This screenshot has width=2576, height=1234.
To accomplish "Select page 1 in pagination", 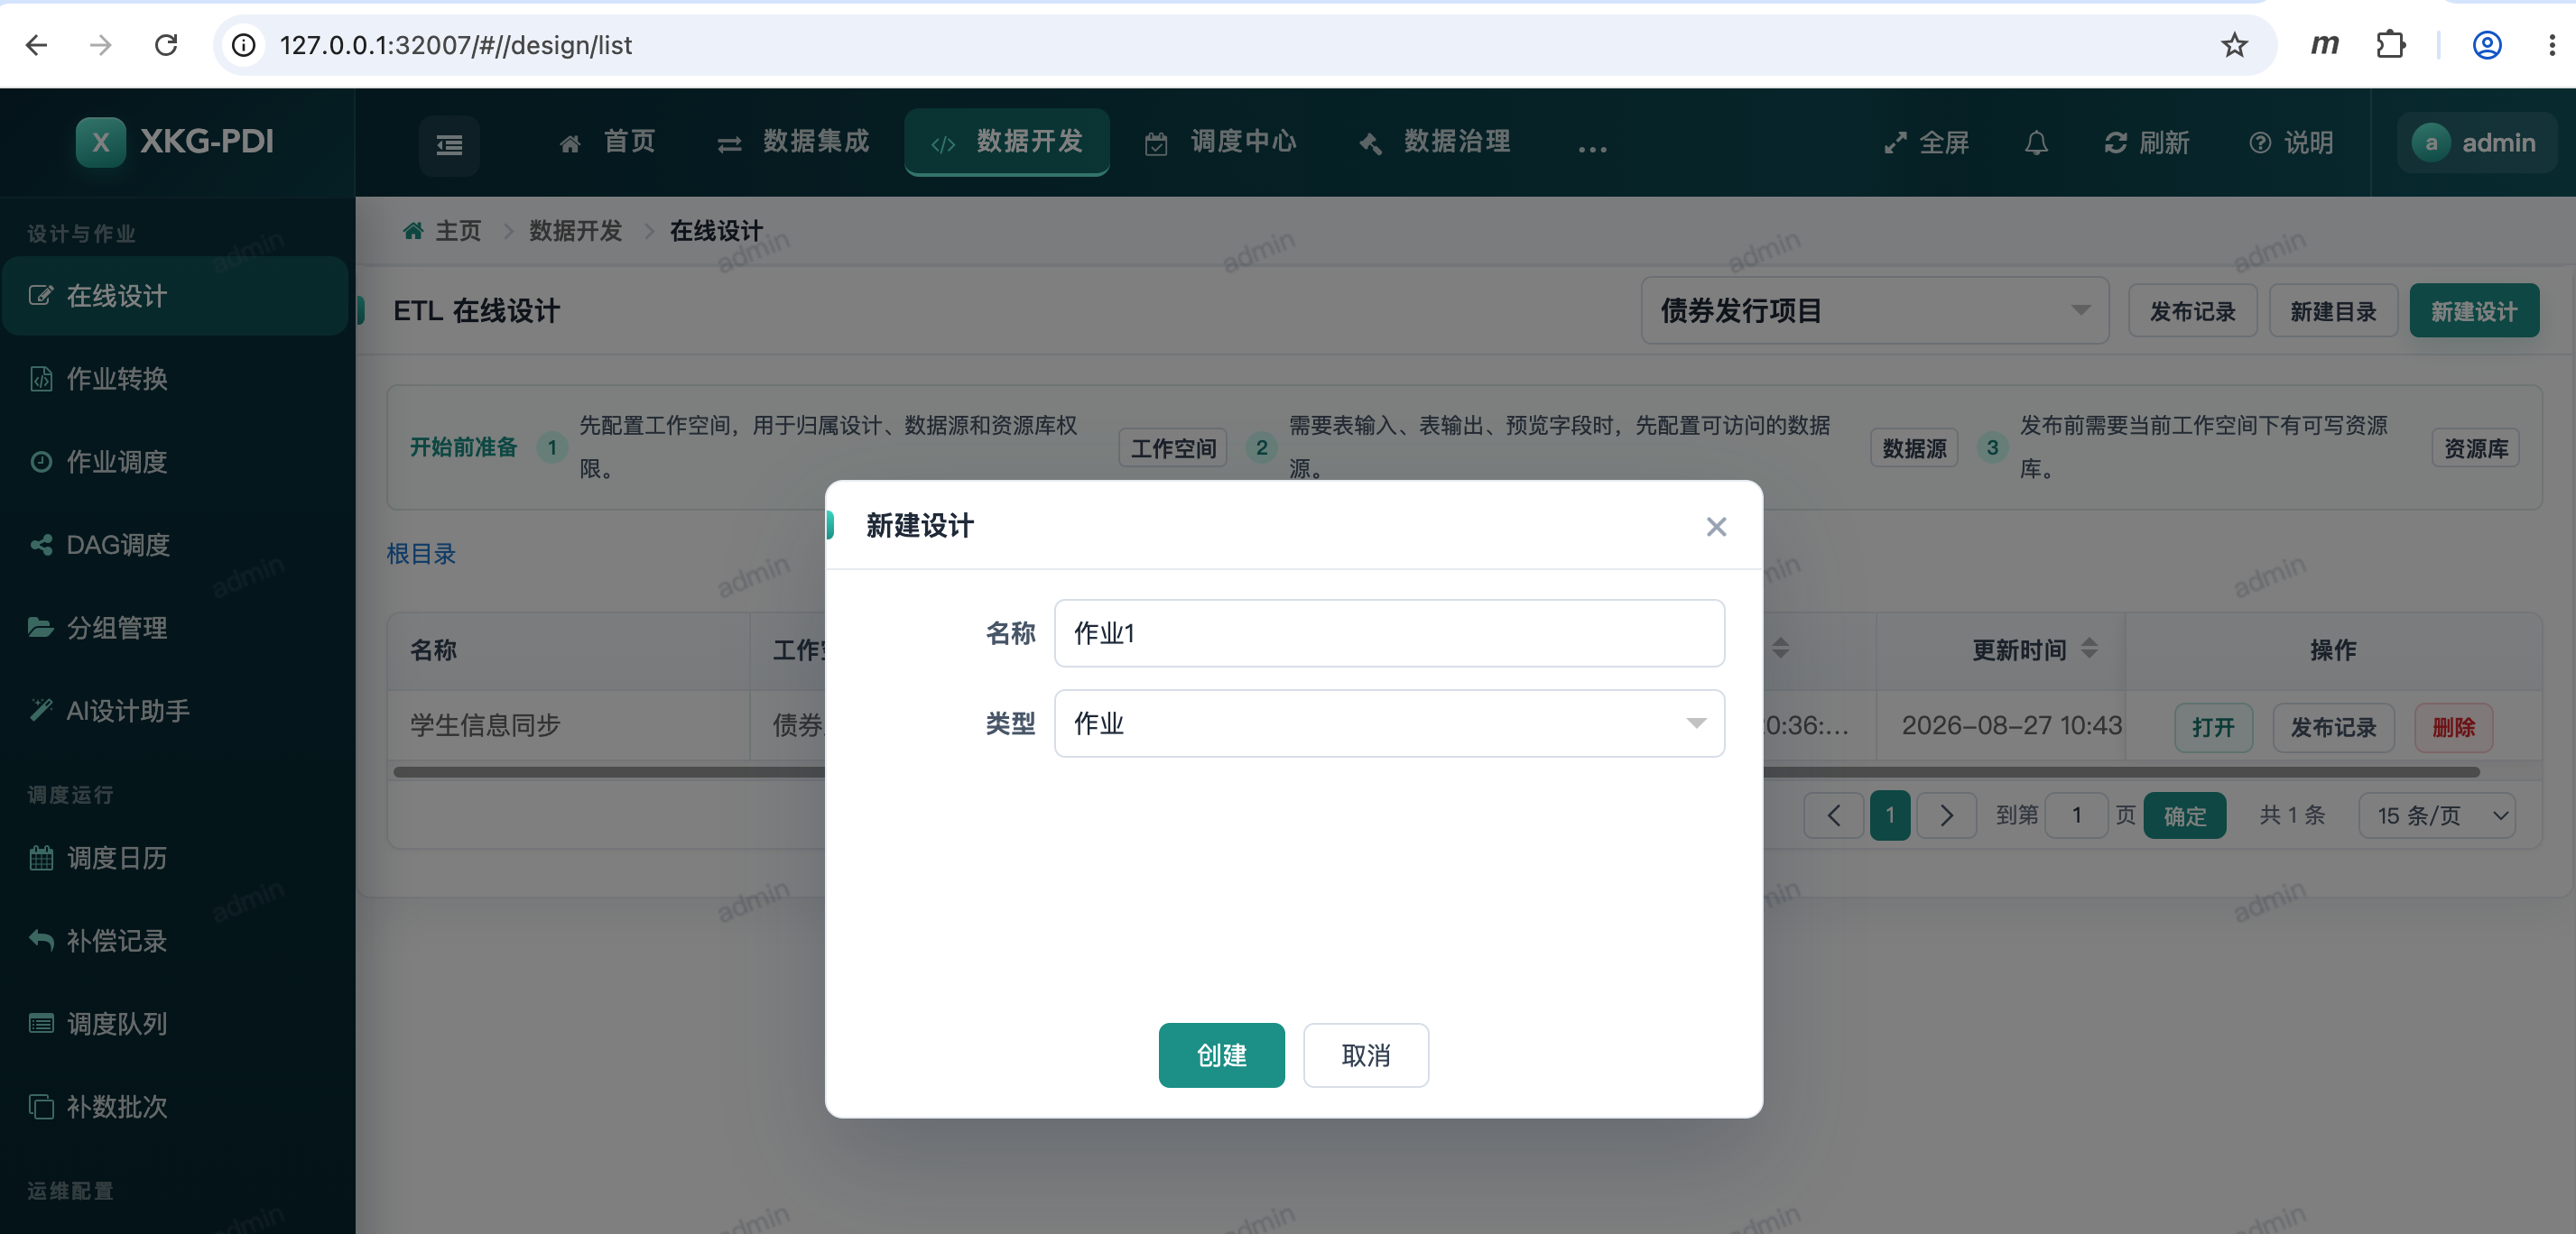I will 1890,815.
